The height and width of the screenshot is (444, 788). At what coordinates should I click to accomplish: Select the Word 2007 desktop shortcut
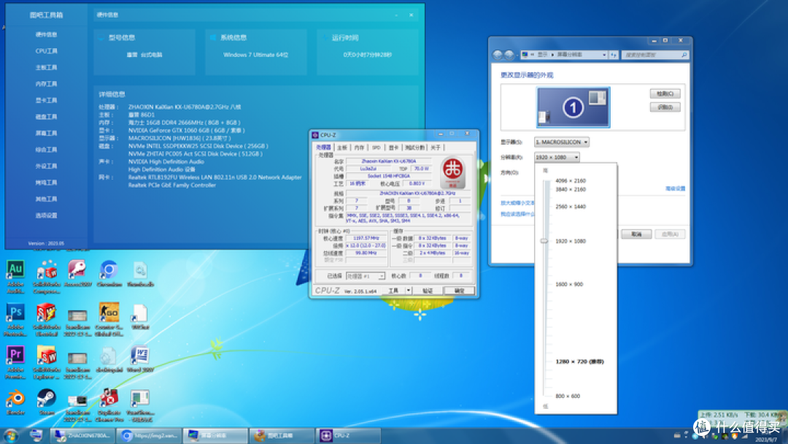(140, 359)
